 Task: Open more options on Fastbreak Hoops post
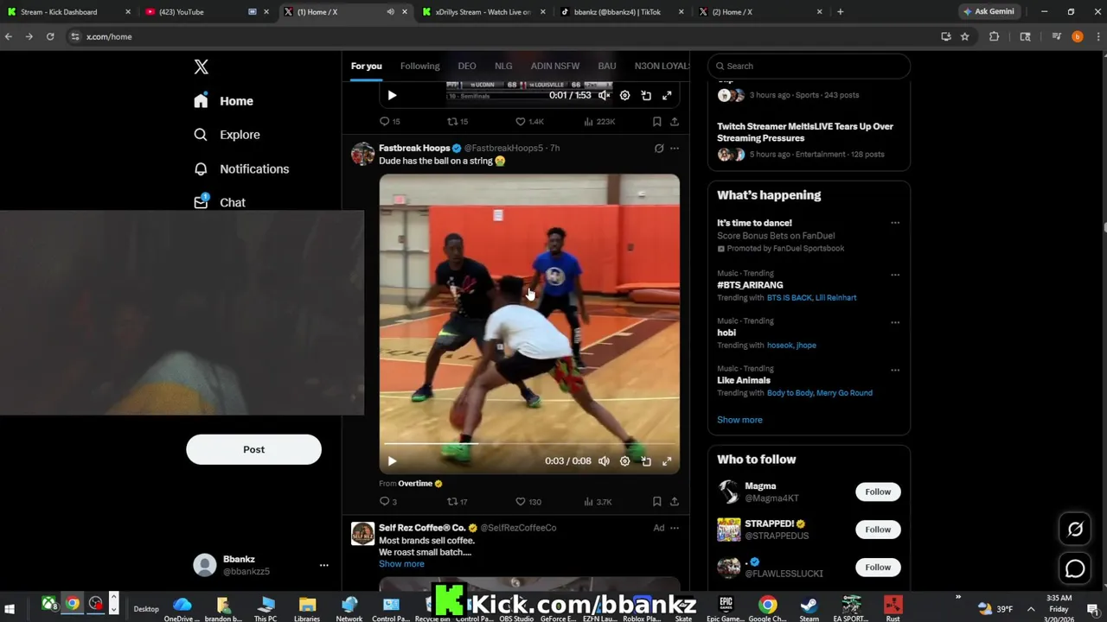coord(675,148)
